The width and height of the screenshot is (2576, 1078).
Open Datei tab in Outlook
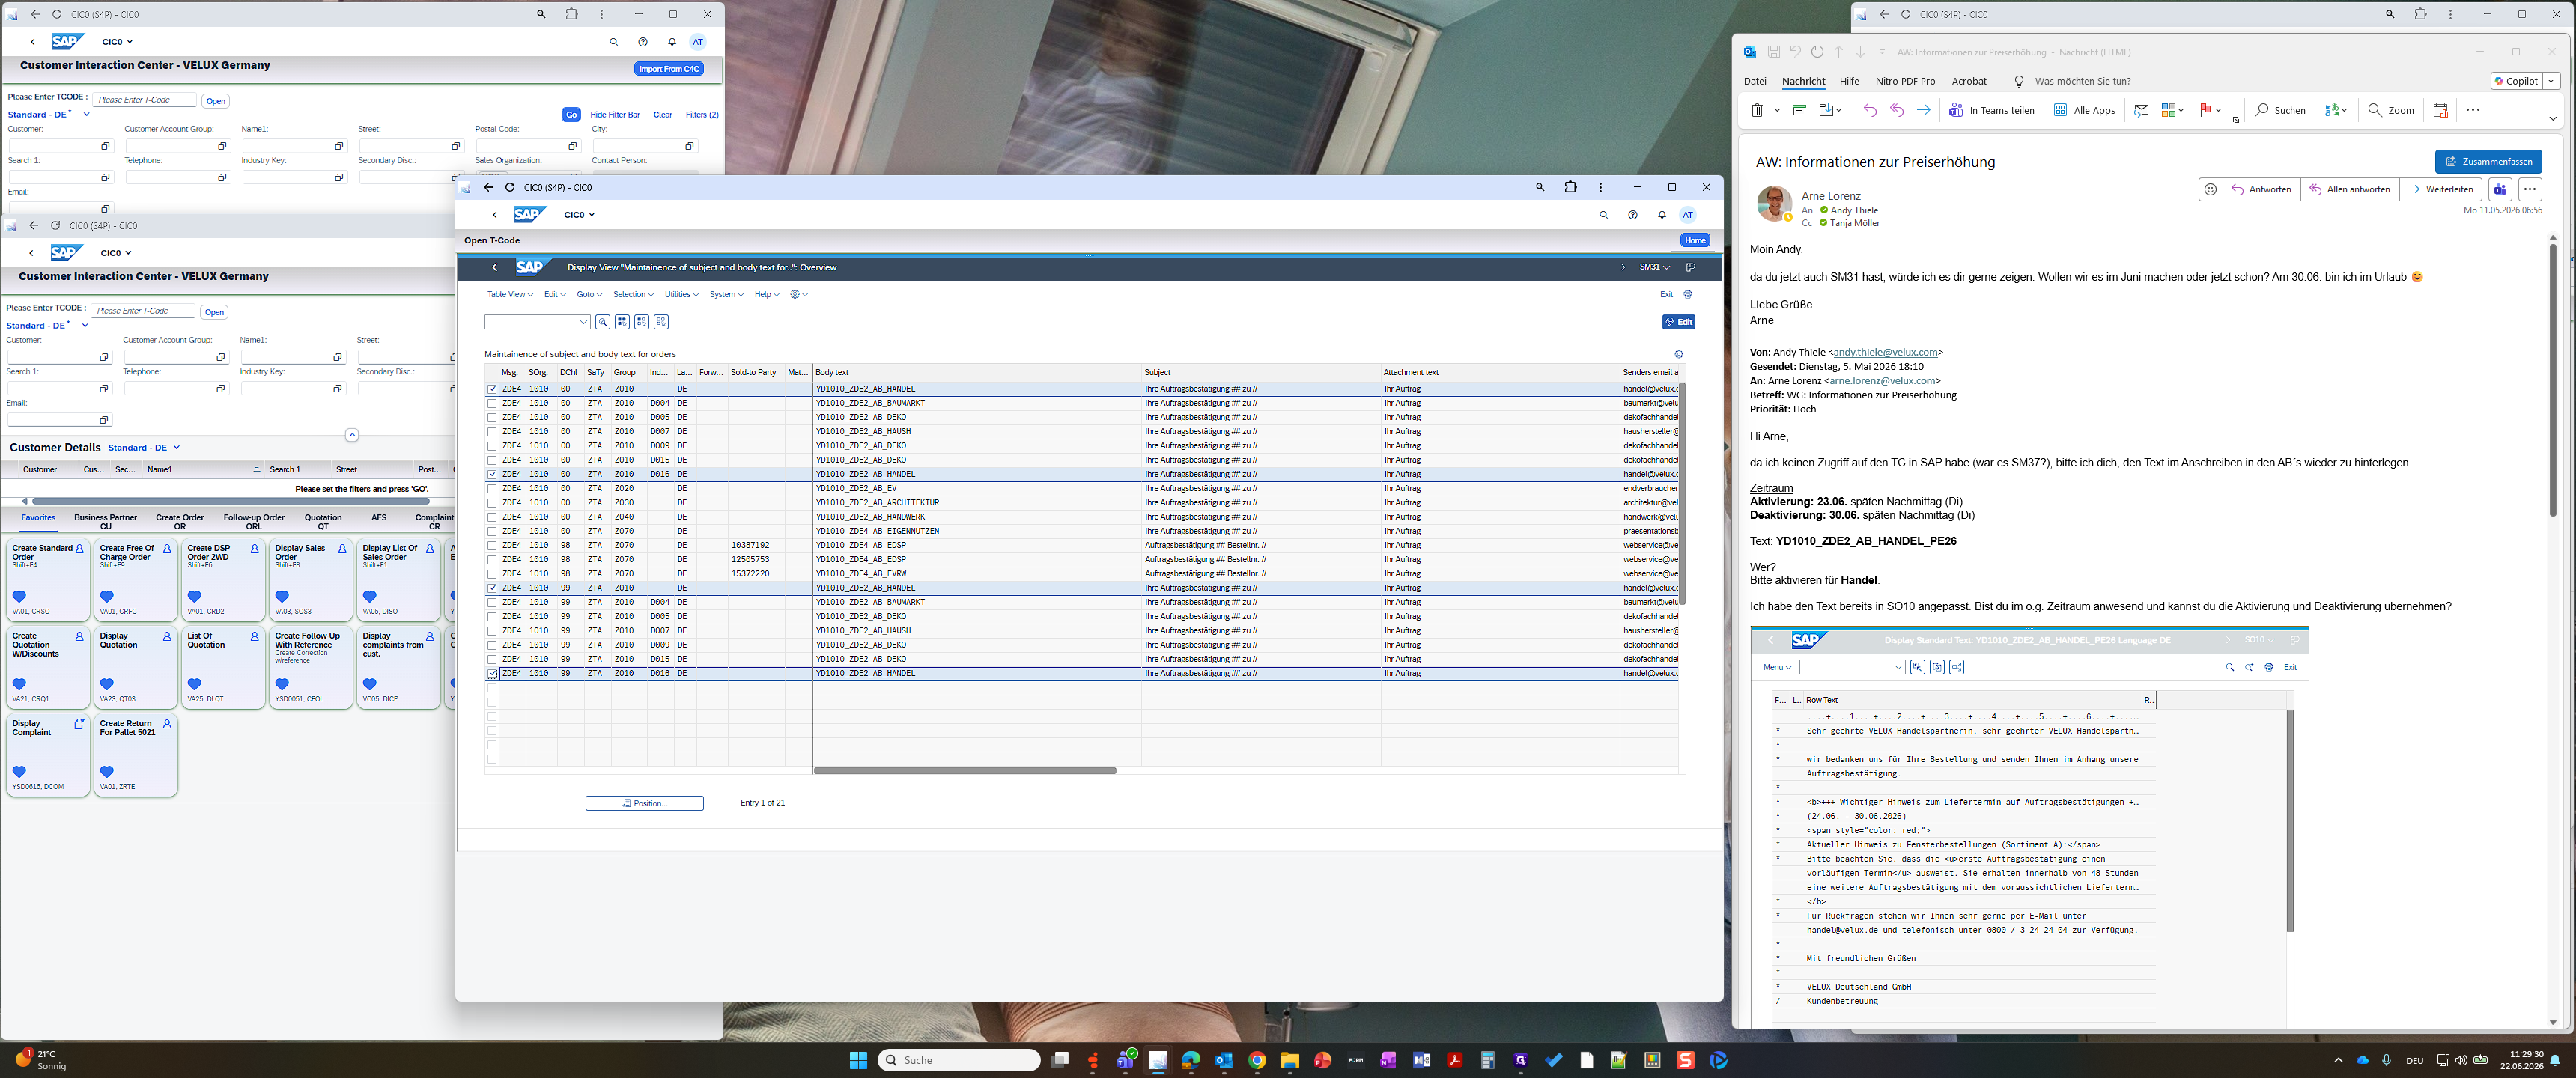coord(1755,81)
